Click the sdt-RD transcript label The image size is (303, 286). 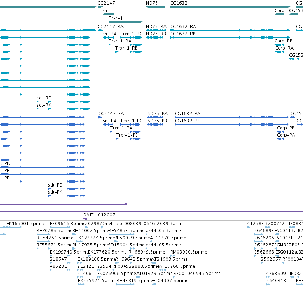pos(44,98)
